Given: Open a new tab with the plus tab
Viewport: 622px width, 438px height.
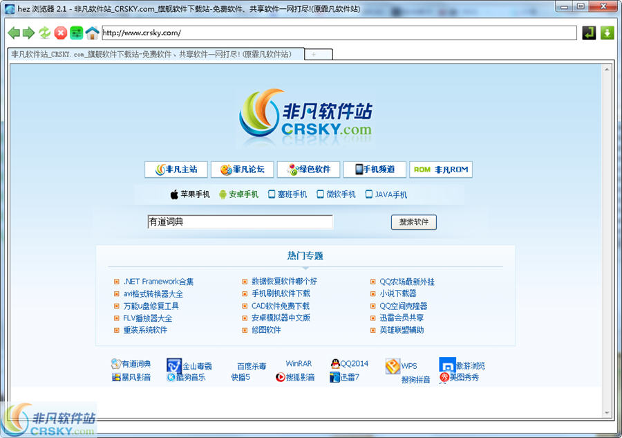Looking at the screenshot, I should (319, 55).
